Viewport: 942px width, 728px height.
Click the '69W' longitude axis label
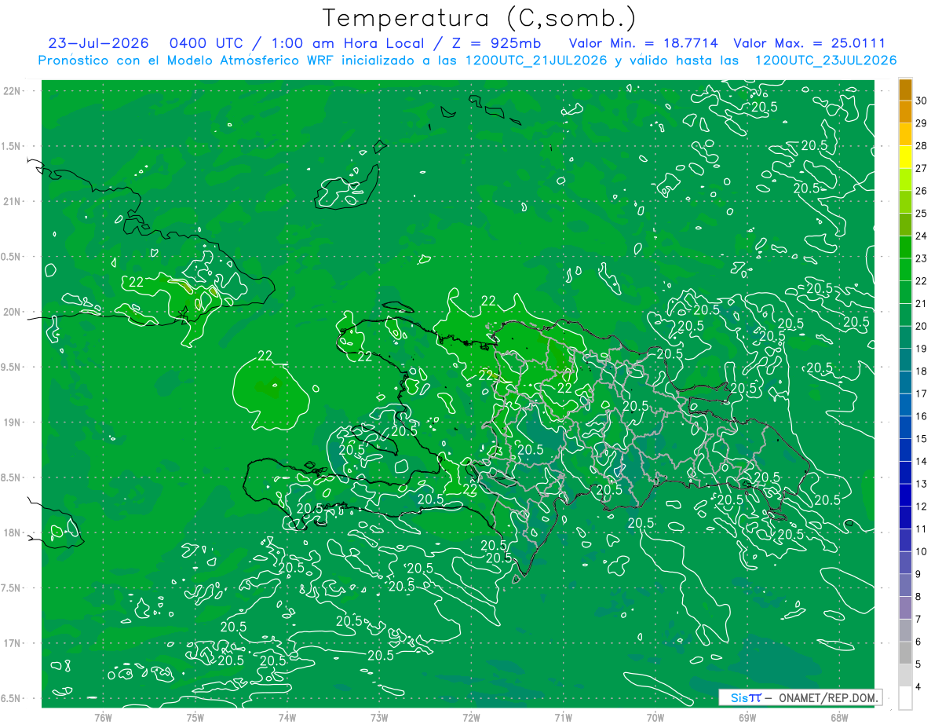click(x=747, y=718)
